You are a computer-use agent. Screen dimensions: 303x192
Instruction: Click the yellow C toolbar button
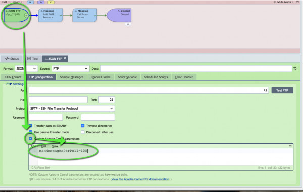pos(51,2)
